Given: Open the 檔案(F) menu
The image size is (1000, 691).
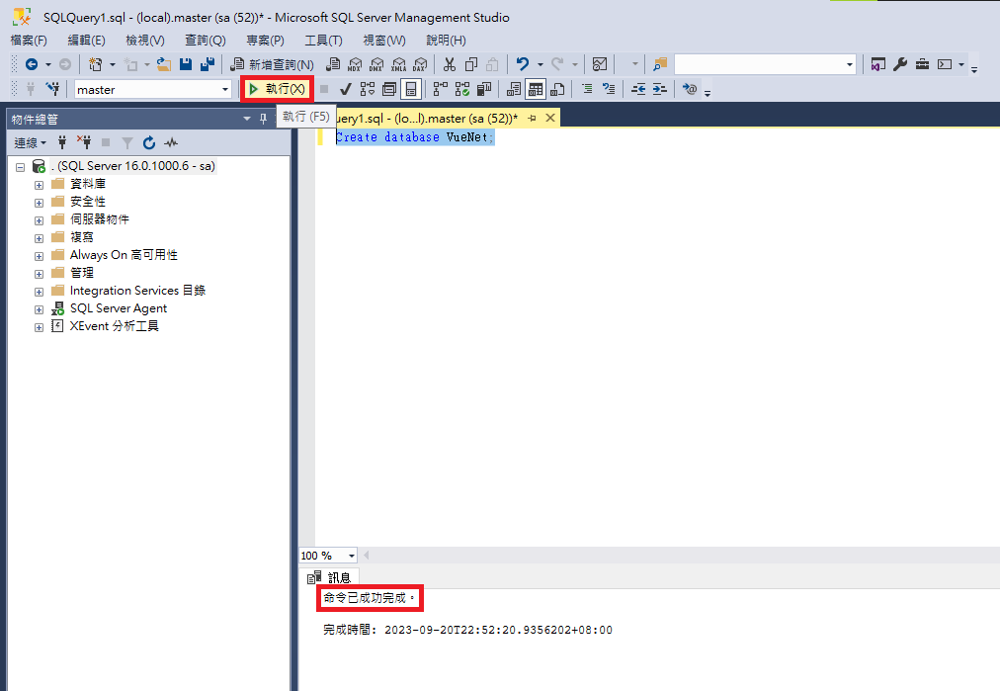Looking at the screenshot, I should pyautogui.click(x=29, y=41).
